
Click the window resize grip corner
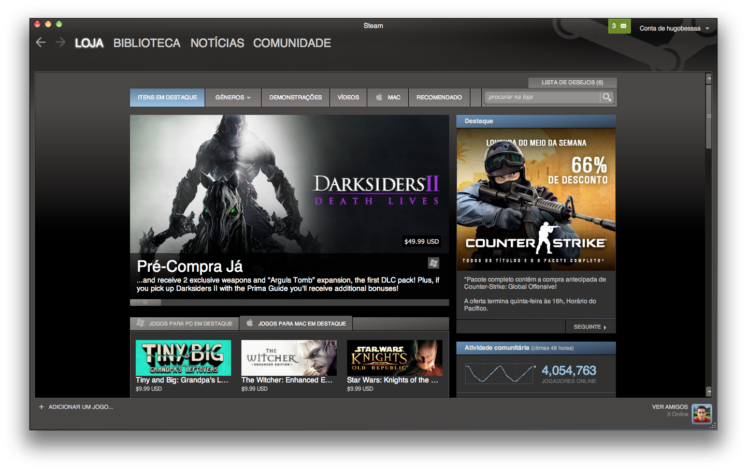tap(713, 426)
